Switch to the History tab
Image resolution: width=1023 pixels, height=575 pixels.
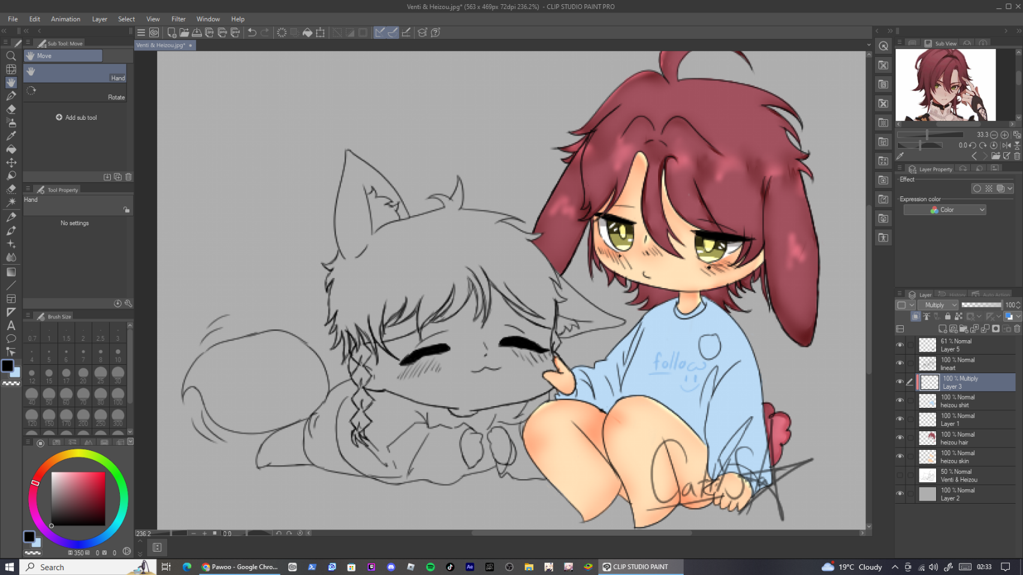[x=953, y=295]
